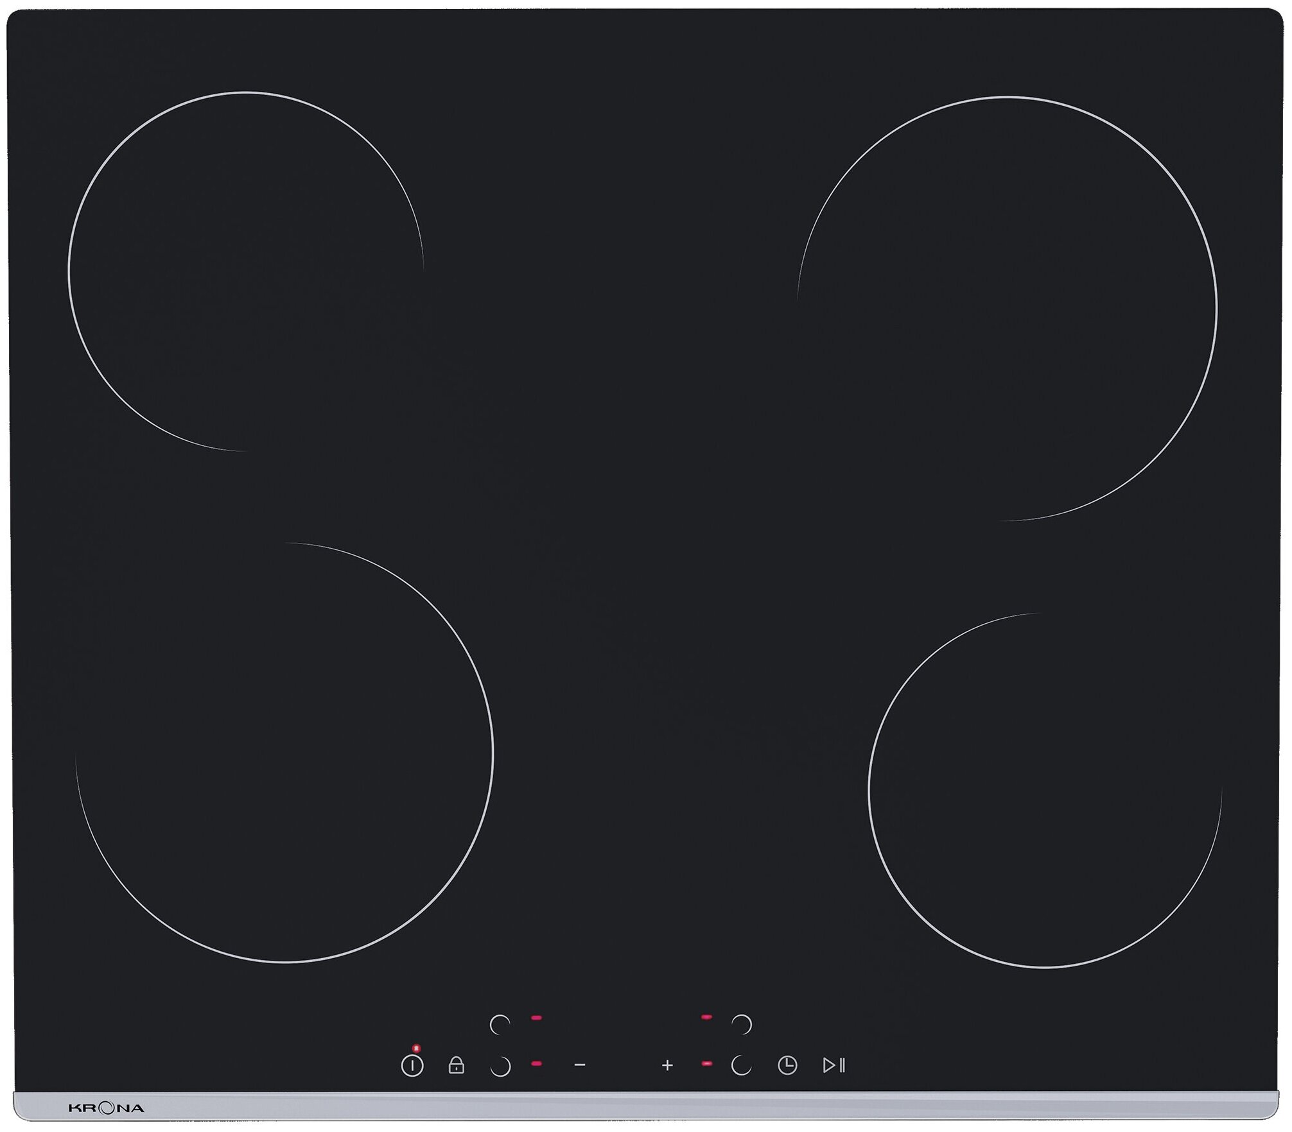Decrease heat with the minus button
The width and height of the screenshot is (1292, 1132).
tap(580, 1065)
